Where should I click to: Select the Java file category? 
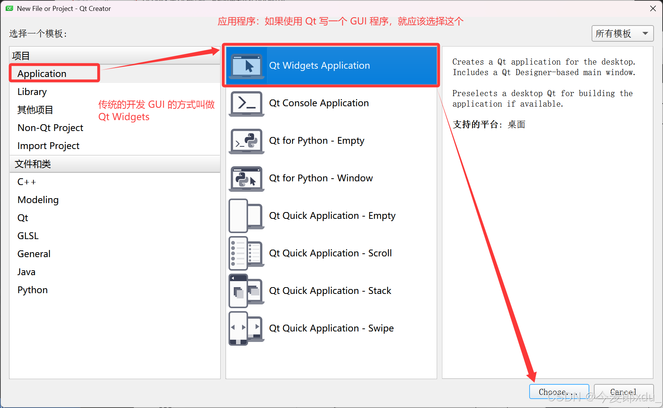click(x=115, y=272)
